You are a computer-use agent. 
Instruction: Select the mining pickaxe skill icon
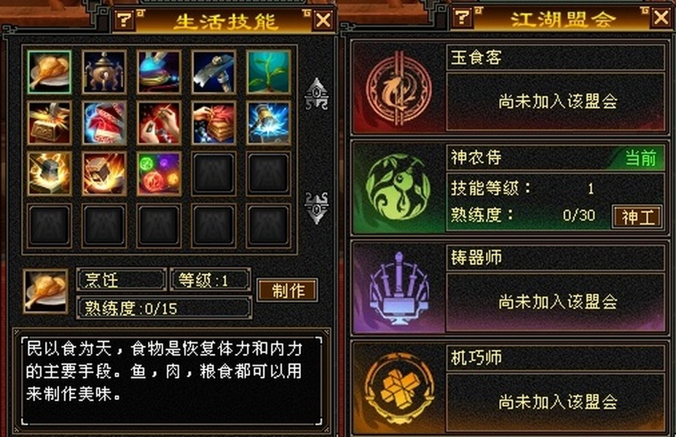coord(214,72)
